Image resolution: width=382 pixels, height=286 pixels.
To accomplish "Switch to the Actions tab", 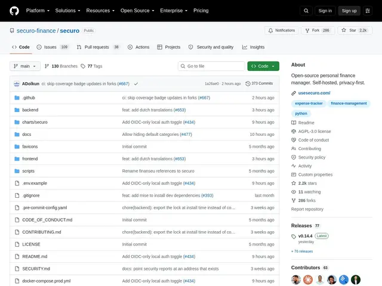I will [x=138, y=47].
